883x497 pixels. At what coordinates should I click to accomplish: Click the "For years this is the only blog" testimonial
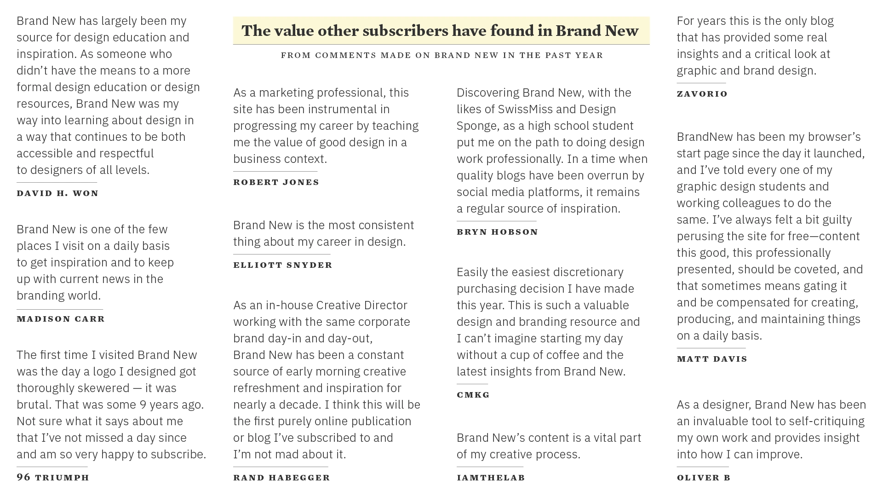(x=755, y=46)
